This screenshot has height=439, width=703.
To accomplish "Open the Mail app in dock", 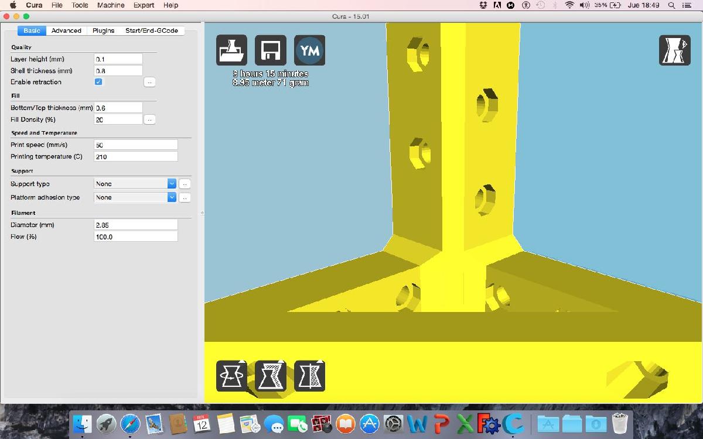I will click(154, 423).
